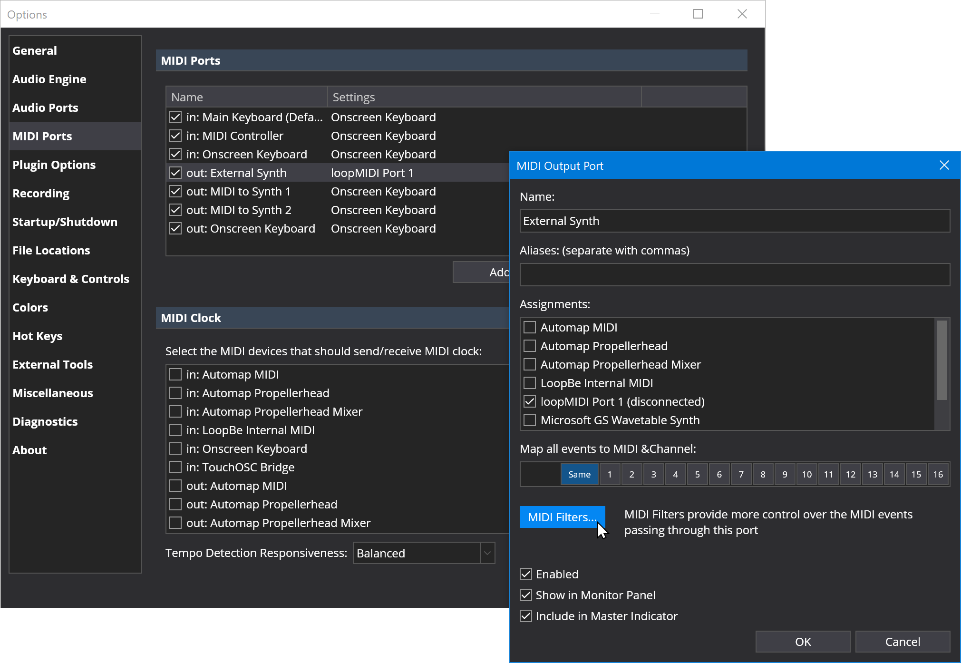Click the Assignments list scrollbar

942,360
